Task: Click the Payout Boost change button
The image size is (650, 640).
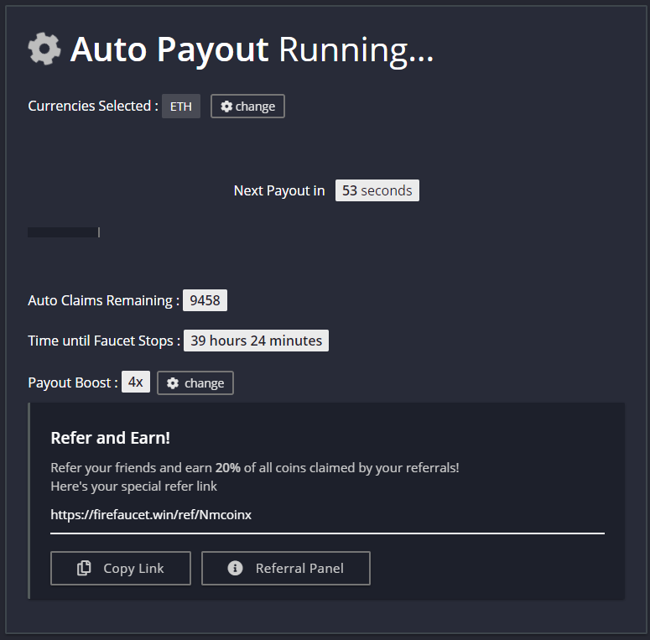Action: tap(195, 382)
